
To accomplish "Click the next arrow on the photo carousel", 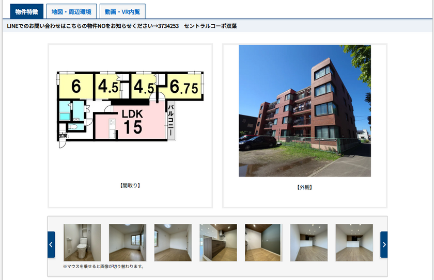I will 384,244.
